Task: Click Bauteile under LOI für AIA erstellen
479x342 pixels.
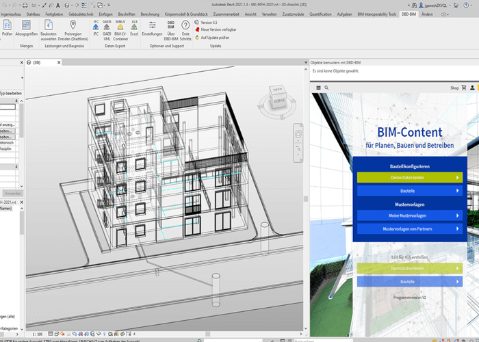Action: (x=410, y=282)
